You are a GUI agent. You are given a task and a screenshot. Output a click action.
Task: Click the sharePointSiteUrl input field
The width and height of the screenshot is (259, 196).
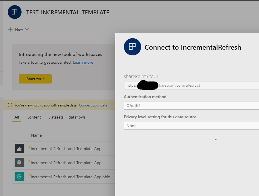(x=191, y=85)
